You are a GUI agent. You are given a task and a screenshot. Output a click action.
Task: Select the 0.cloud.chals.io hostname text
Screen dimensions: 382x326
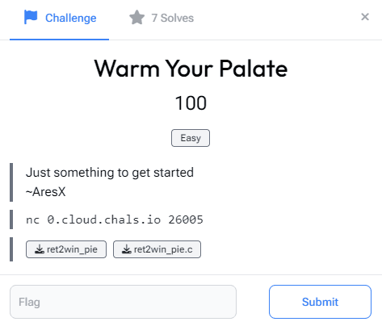tap(104, 219)
